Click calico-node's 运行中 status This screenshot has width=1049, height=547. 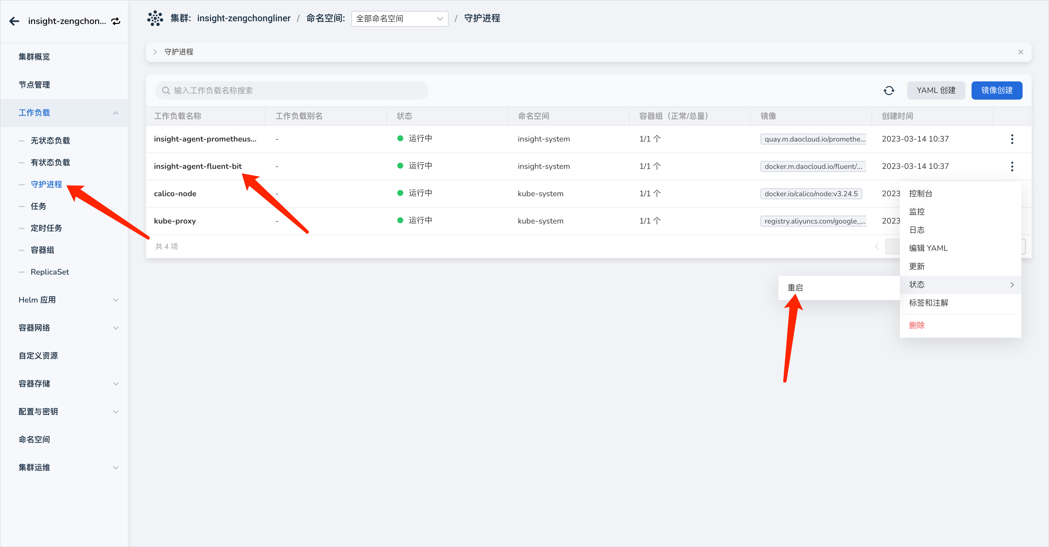(415, 193)
